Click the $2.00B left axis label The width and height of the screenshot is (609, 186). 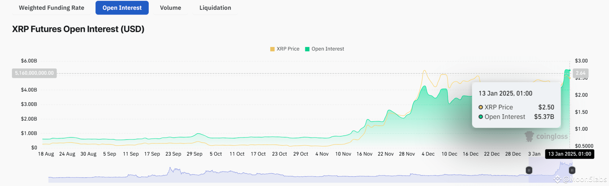pos(29,119)
